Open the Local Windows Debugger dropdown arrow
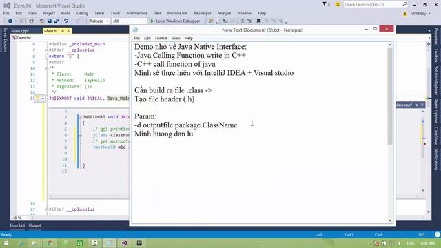441x248 pixels. (x=203, y=21)
